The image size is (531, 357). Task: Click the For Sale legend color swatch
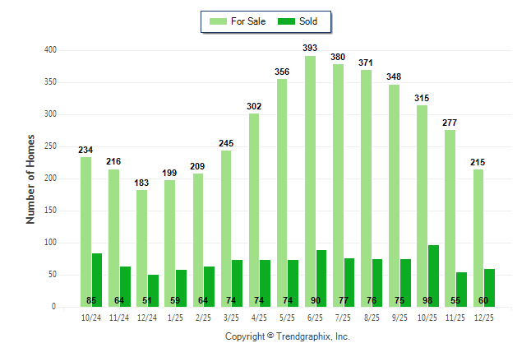pyautogui.click(x=219, y=21)
